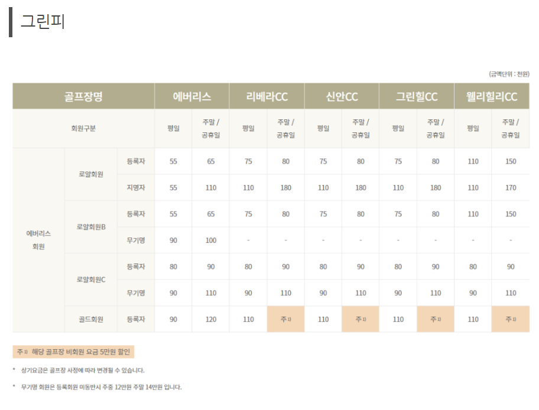Click 평일 under the 에버리스 header
The image size is (539, 410).
pos(173,129)
